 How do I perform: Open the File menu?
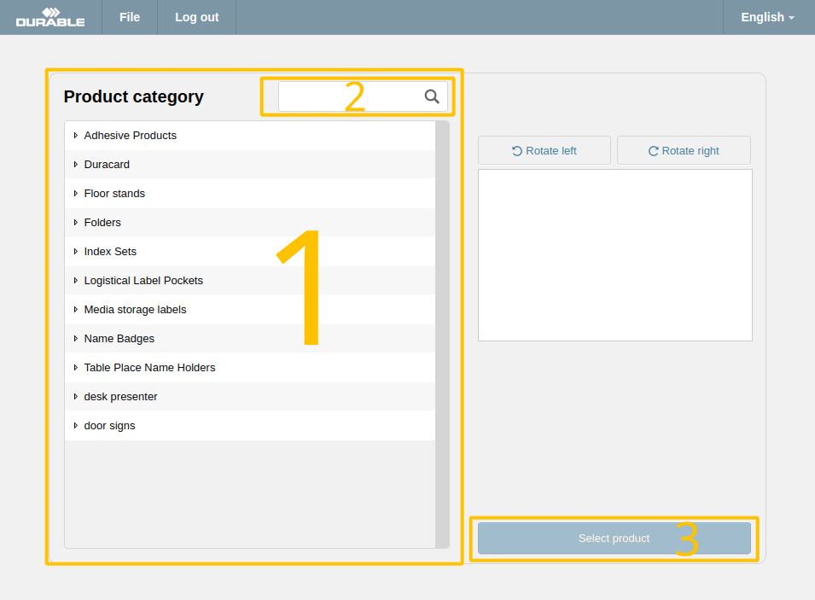click(x=130, y=17)
